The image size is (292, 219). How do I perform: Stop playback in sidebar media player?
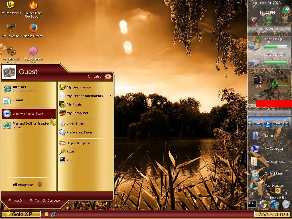point(250,123)
